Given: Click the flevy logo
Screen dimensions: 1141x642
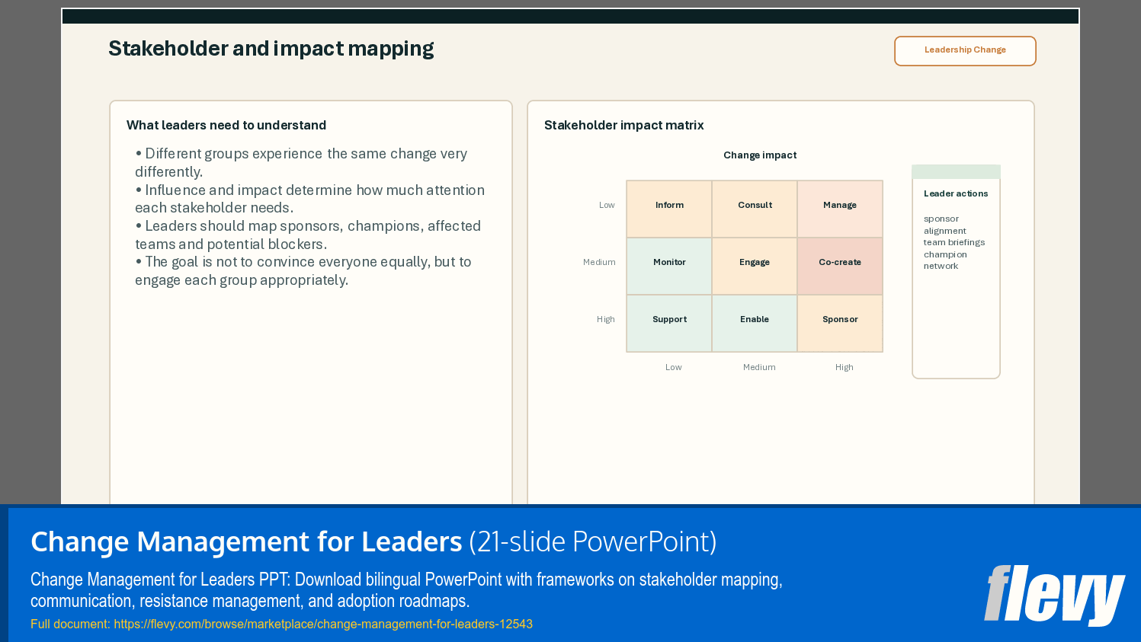Looking at the screenshot, I should pos(1054,595).
